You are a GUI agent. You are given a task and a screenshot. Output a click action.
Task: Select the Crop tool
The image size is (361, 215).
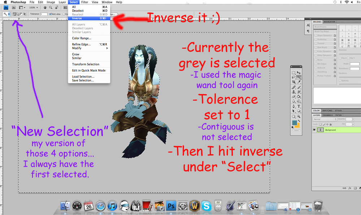coord(294,82)
